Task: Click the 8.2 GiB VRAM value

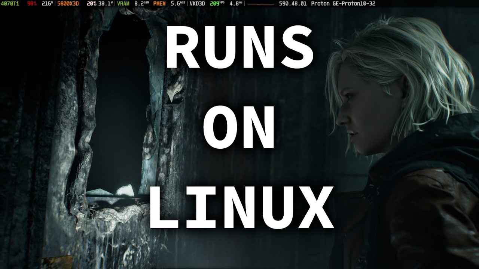Action: click(141, 4)
